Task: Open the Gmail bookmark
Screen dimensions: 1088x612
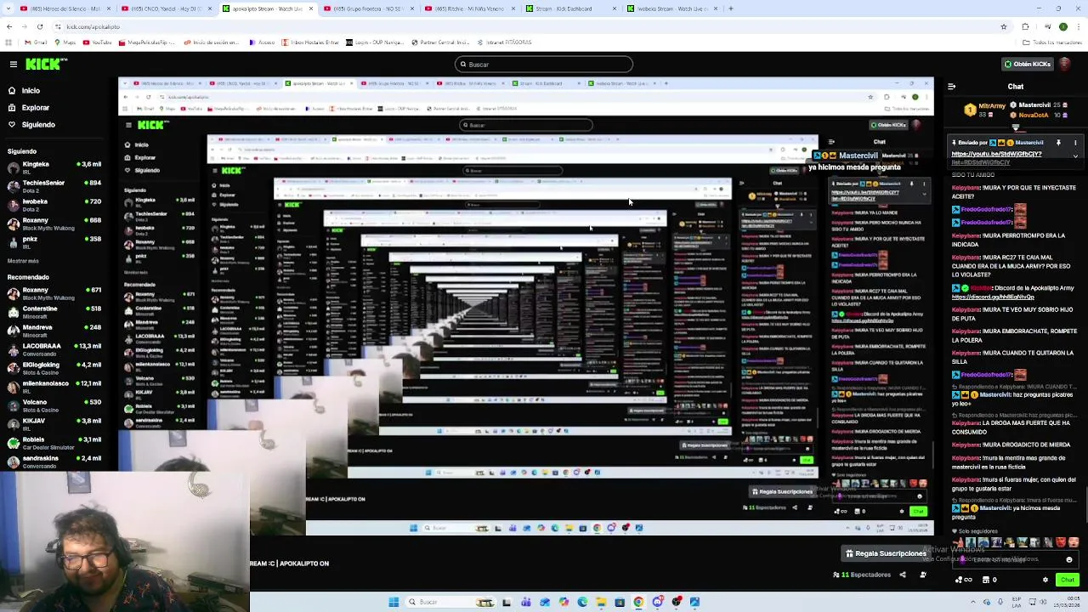Action: (34, 42)
